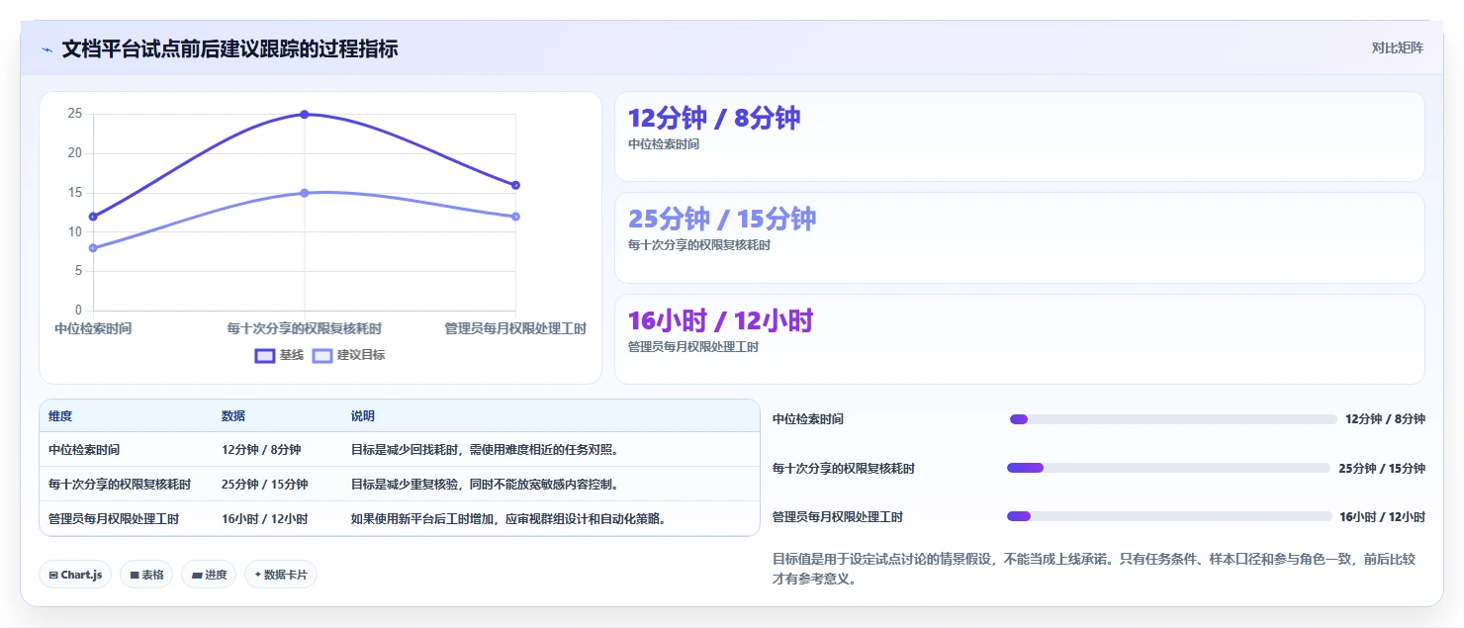
Task: Click the 每十次分享的权限复核耗时 progress bar
Action: 1169,468
